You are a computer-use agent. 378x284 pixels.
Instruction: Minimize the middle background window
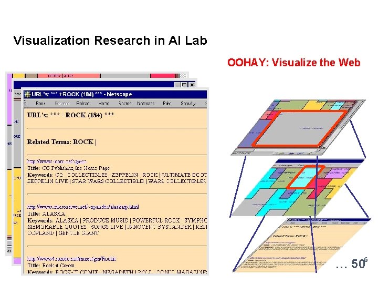(x=177, y=85)
